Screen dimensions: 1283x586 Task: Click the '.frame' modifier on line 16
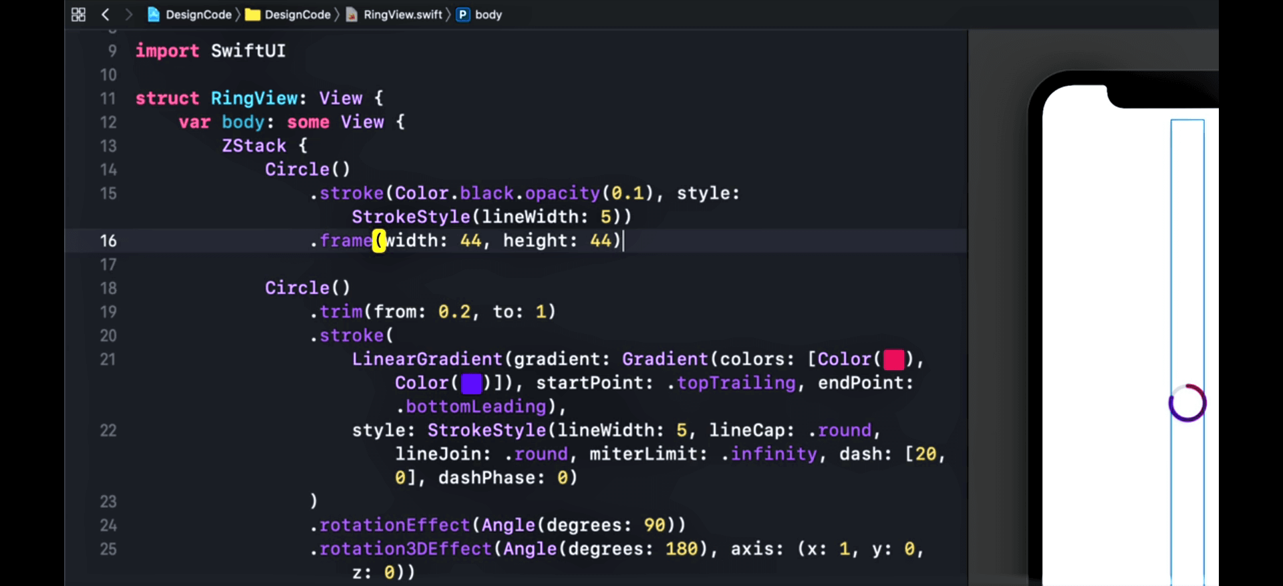(x=341, y=241)
